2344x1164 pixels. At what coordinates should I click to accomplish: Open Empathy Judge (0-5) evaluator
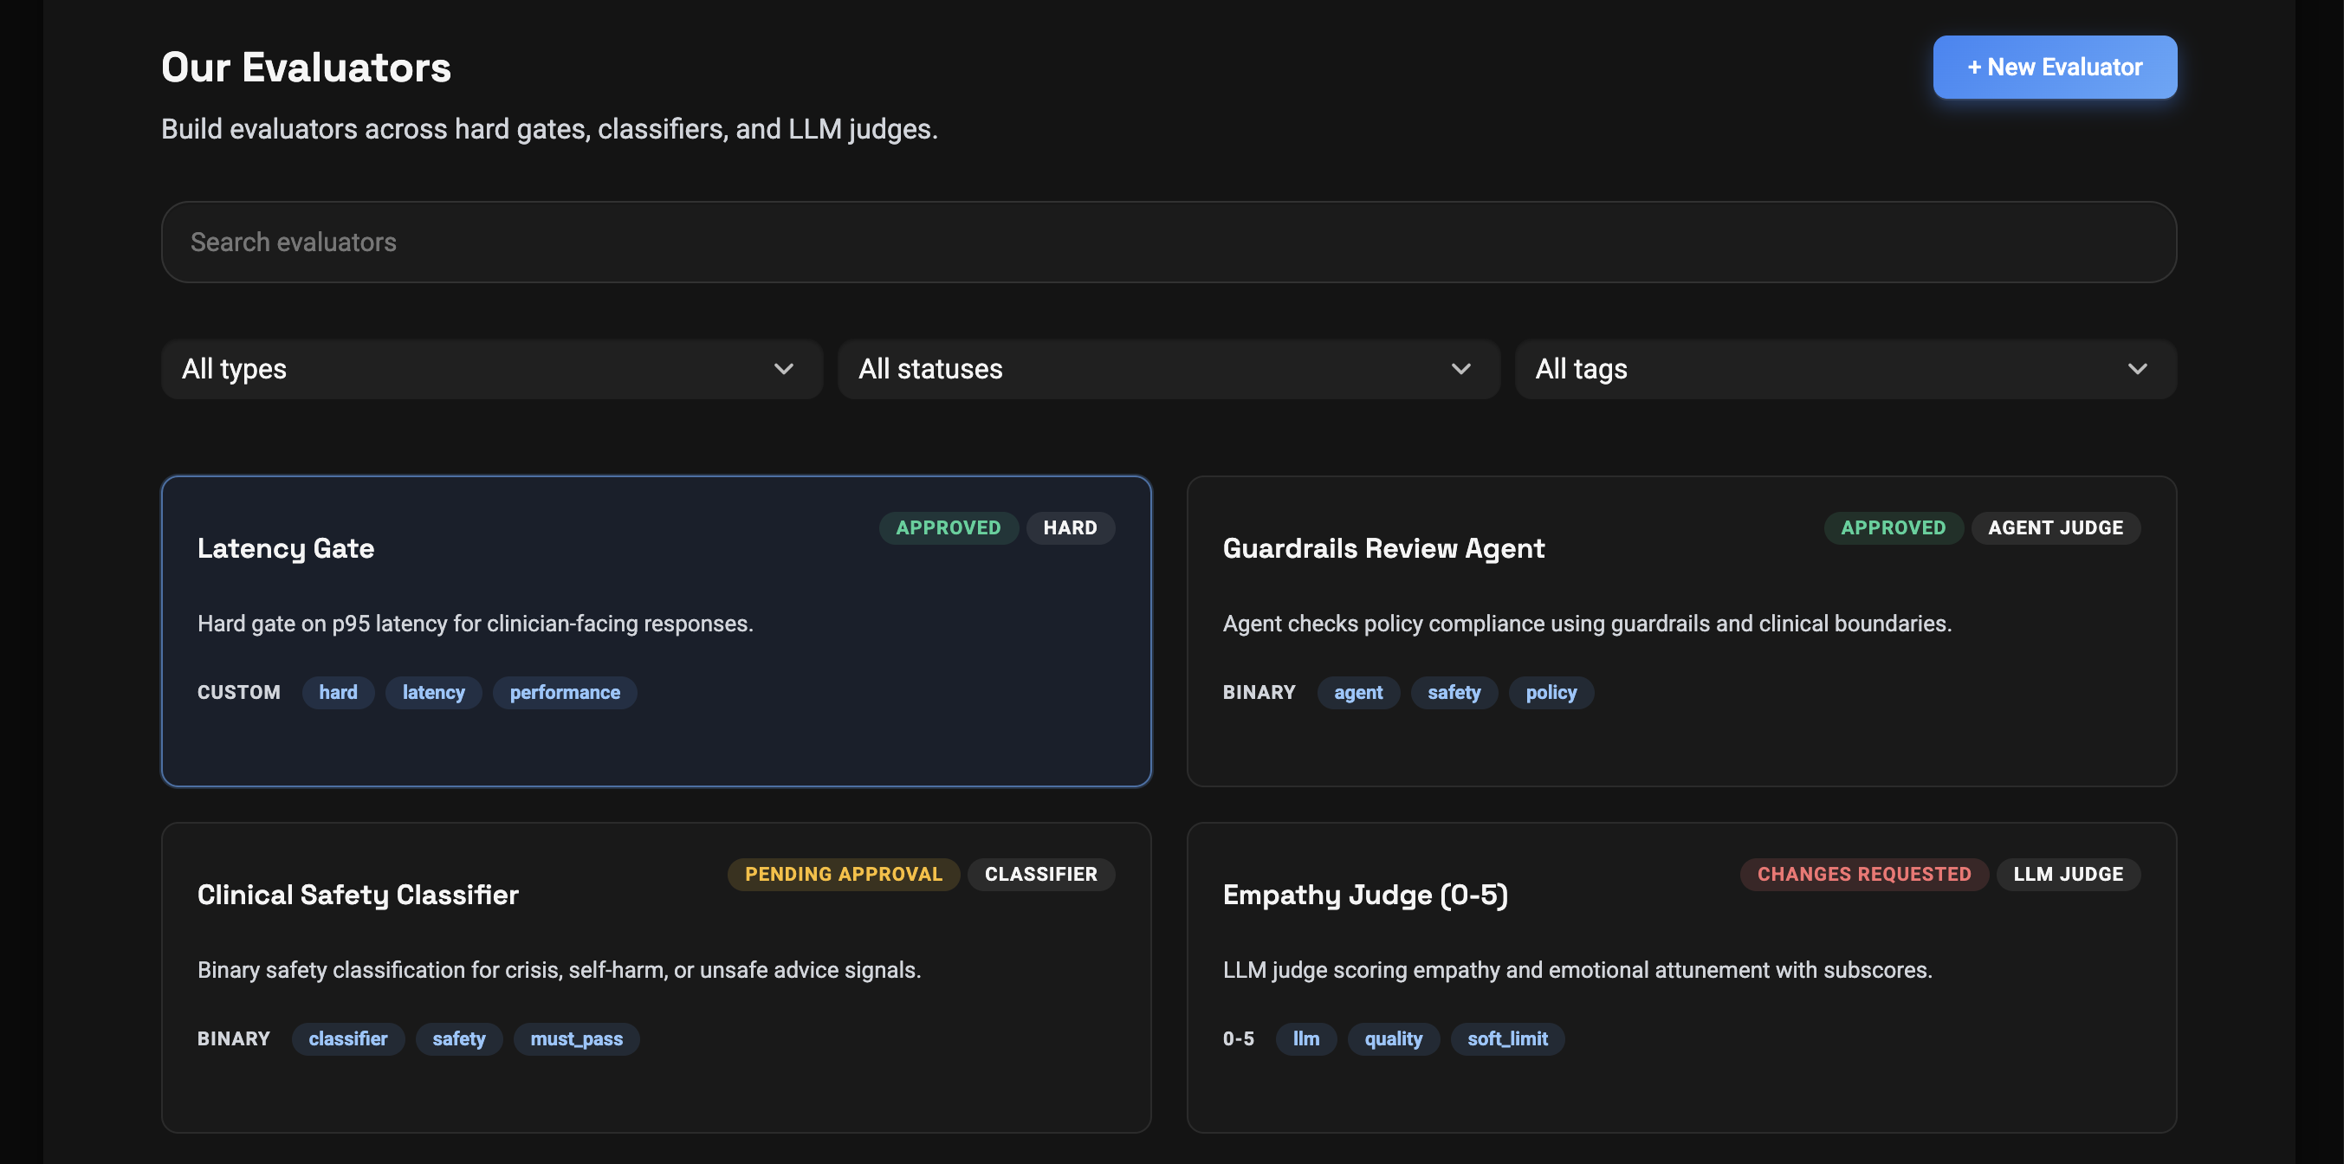[1364, 895]
